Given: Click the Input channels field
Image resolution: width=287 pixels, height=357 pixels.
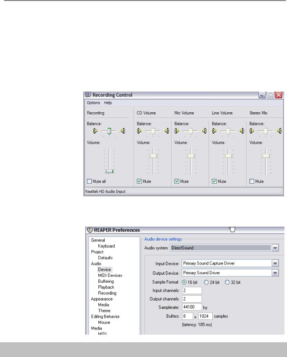Looking at the screenshot, I should (x=192, y=290).
